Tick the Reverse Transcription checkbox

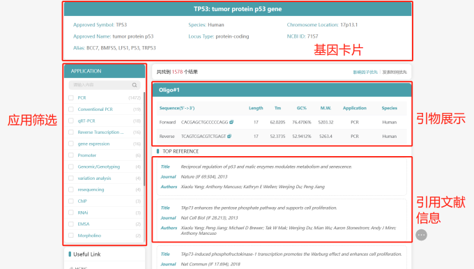(x=71, y=132)
